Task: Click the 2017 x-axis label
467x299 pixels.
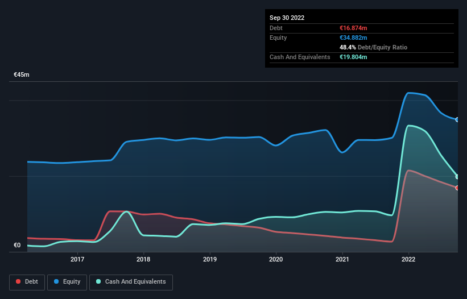Action: click(x=77, y=259)
